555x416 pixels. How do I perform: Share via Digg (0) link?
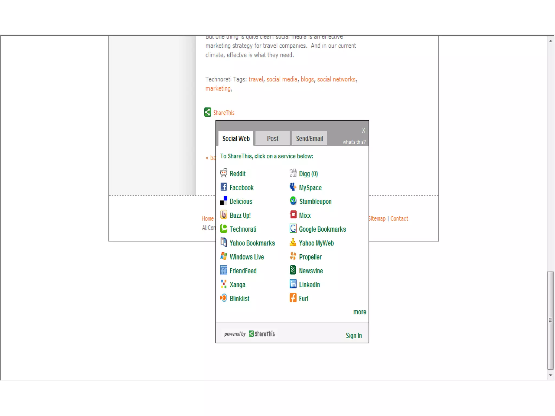click(x=308, y=174)
